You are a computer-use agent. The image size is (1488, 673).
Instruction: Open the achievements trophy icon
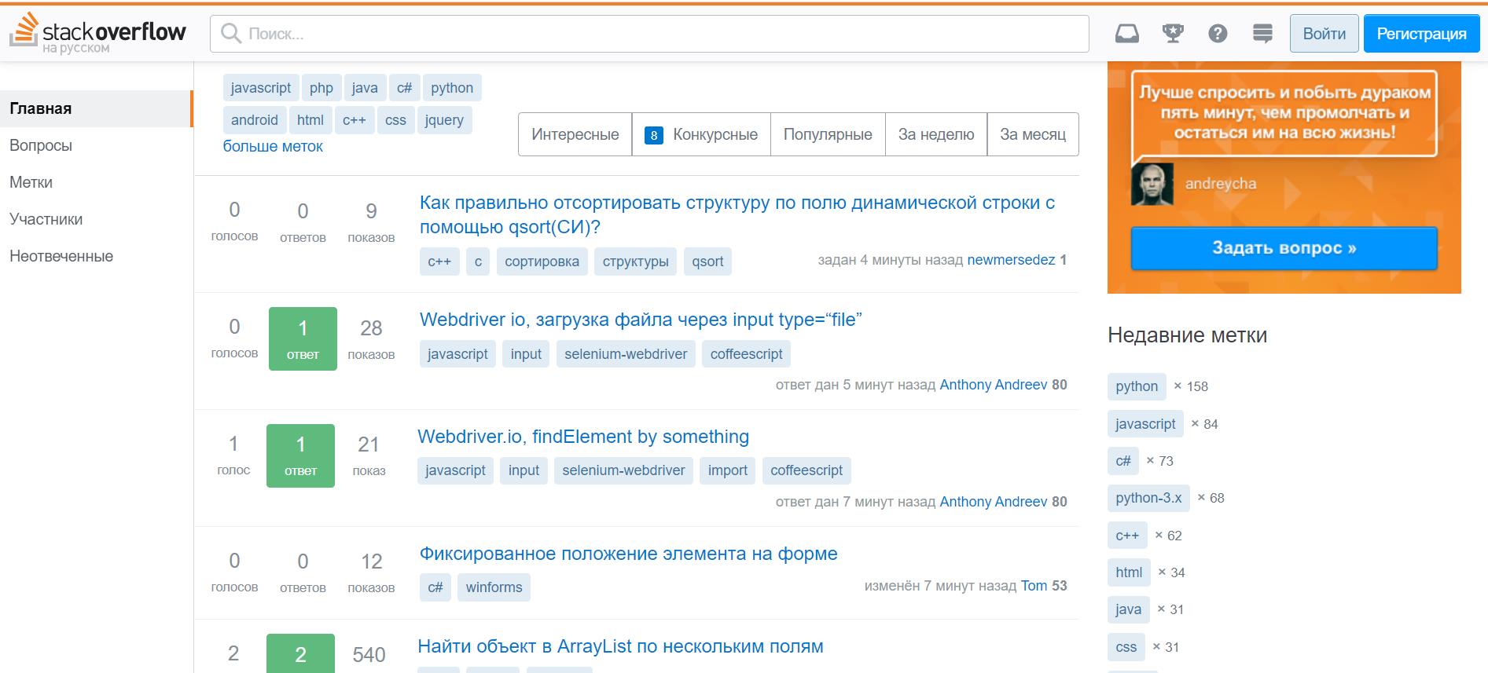point(1172,34)
